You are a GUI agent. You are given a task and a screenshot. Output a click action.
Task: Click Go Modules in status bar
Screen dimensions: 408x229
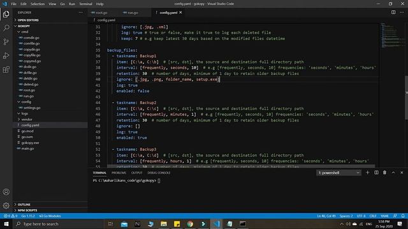click(50, 216)
